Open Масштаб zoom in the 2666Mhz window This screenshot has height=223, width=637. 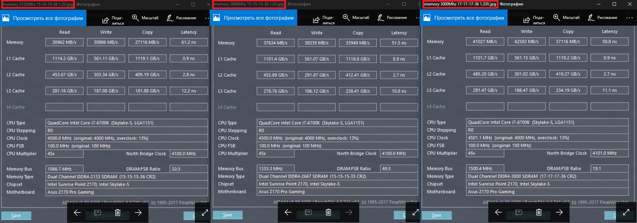coord(356,18)
